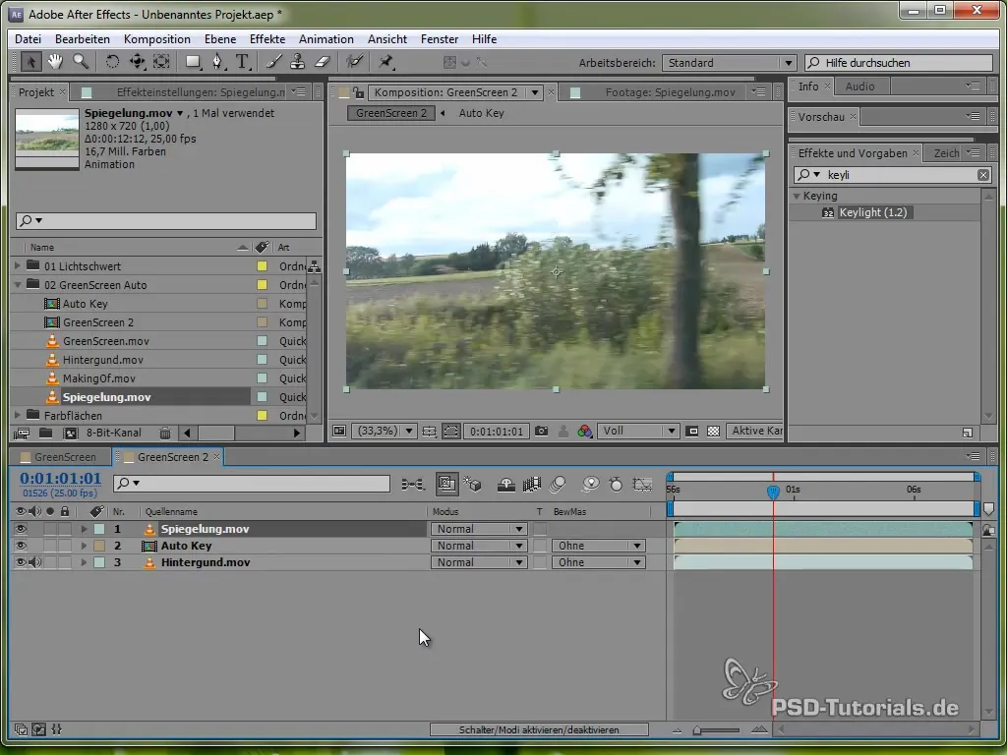This screenshot has width=1007, height=755.
Task: Hide the Auto Key layer
Action: point(21,546)
